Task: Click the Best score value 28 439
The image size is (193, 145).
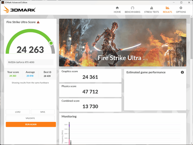Action: coord(47,76)
